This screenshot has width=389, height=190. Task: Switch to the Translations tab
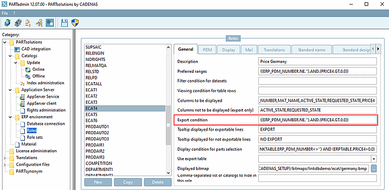(x=274, y=50)
